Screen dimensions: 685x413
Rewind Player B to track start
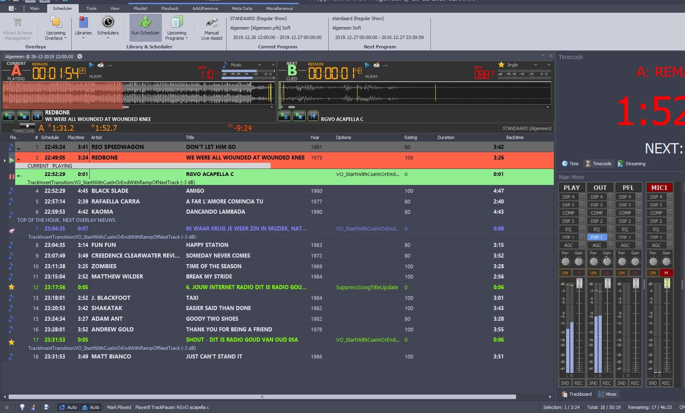click(x=313, y=116)
